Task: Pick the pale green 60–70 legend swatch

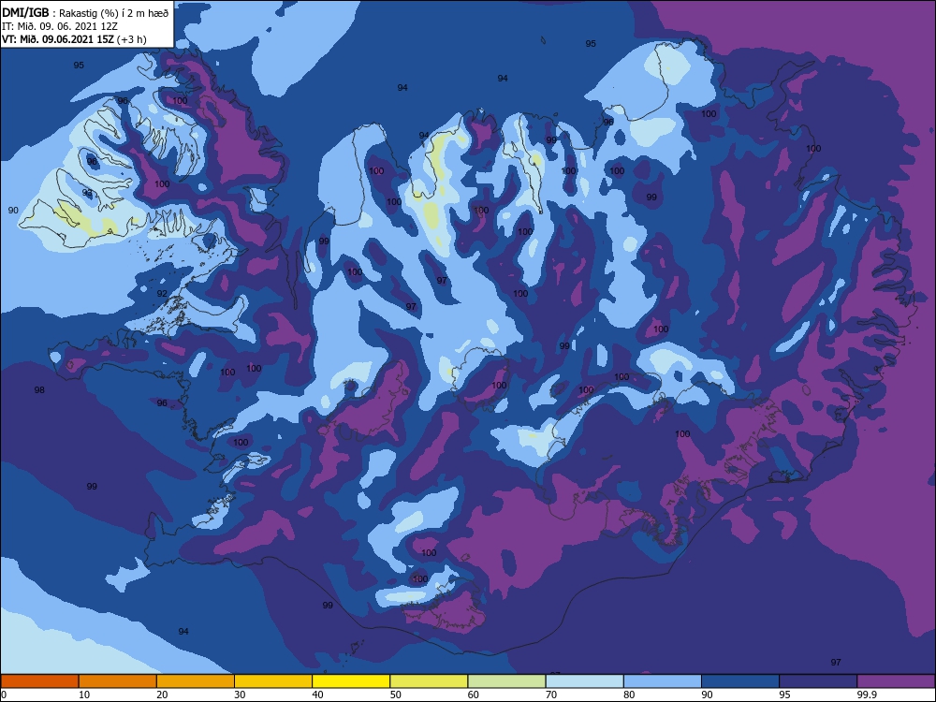Action: (x=506, y=681)
